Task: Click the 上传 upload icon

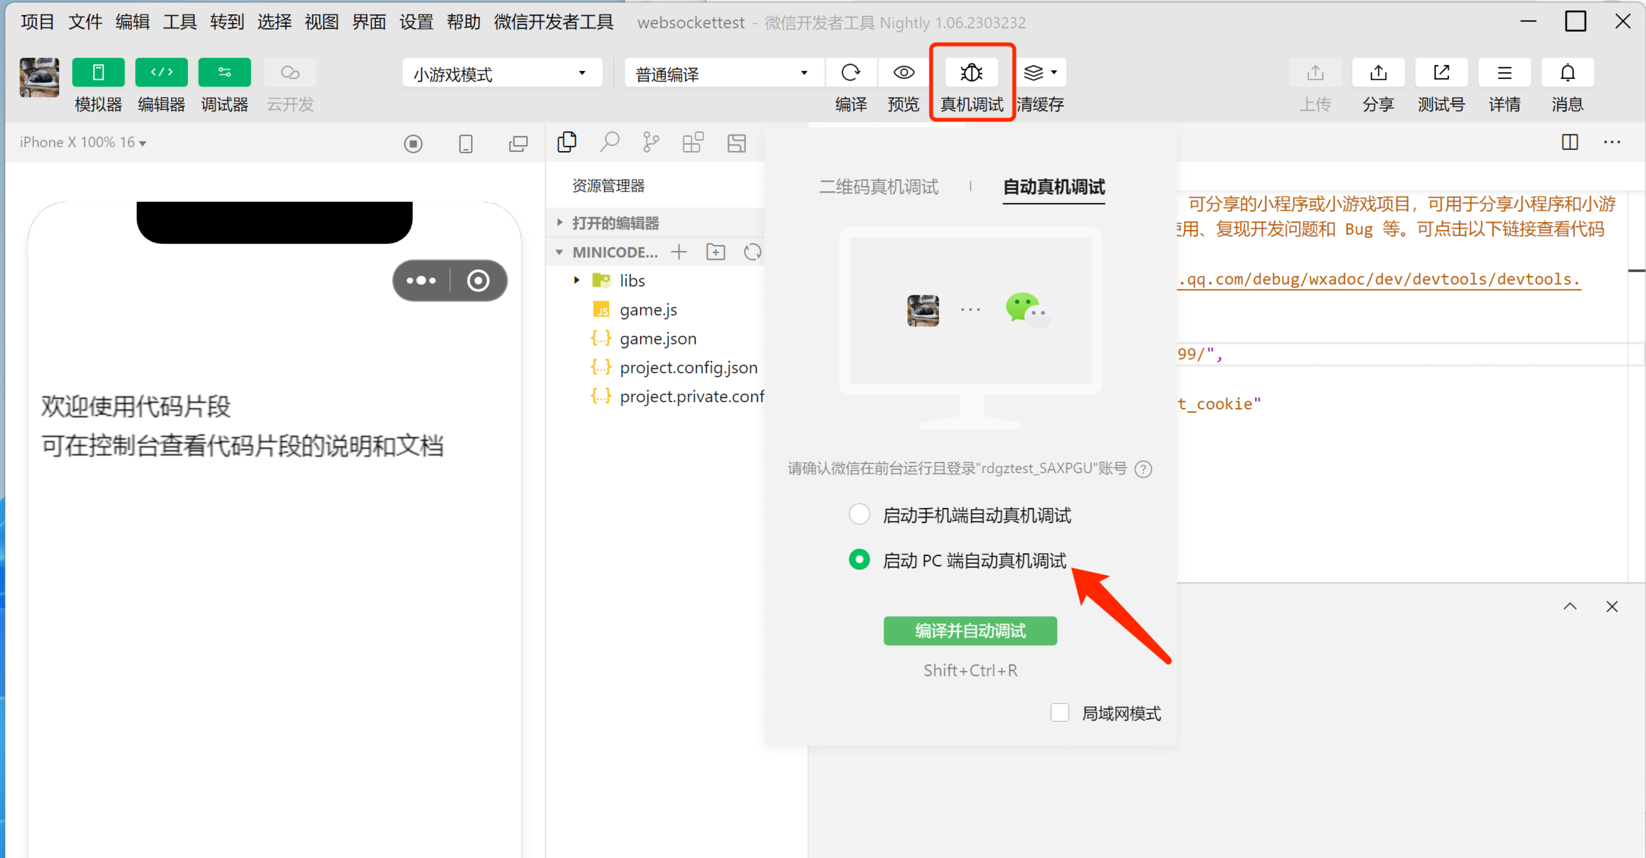Action: pos(1315,72)
